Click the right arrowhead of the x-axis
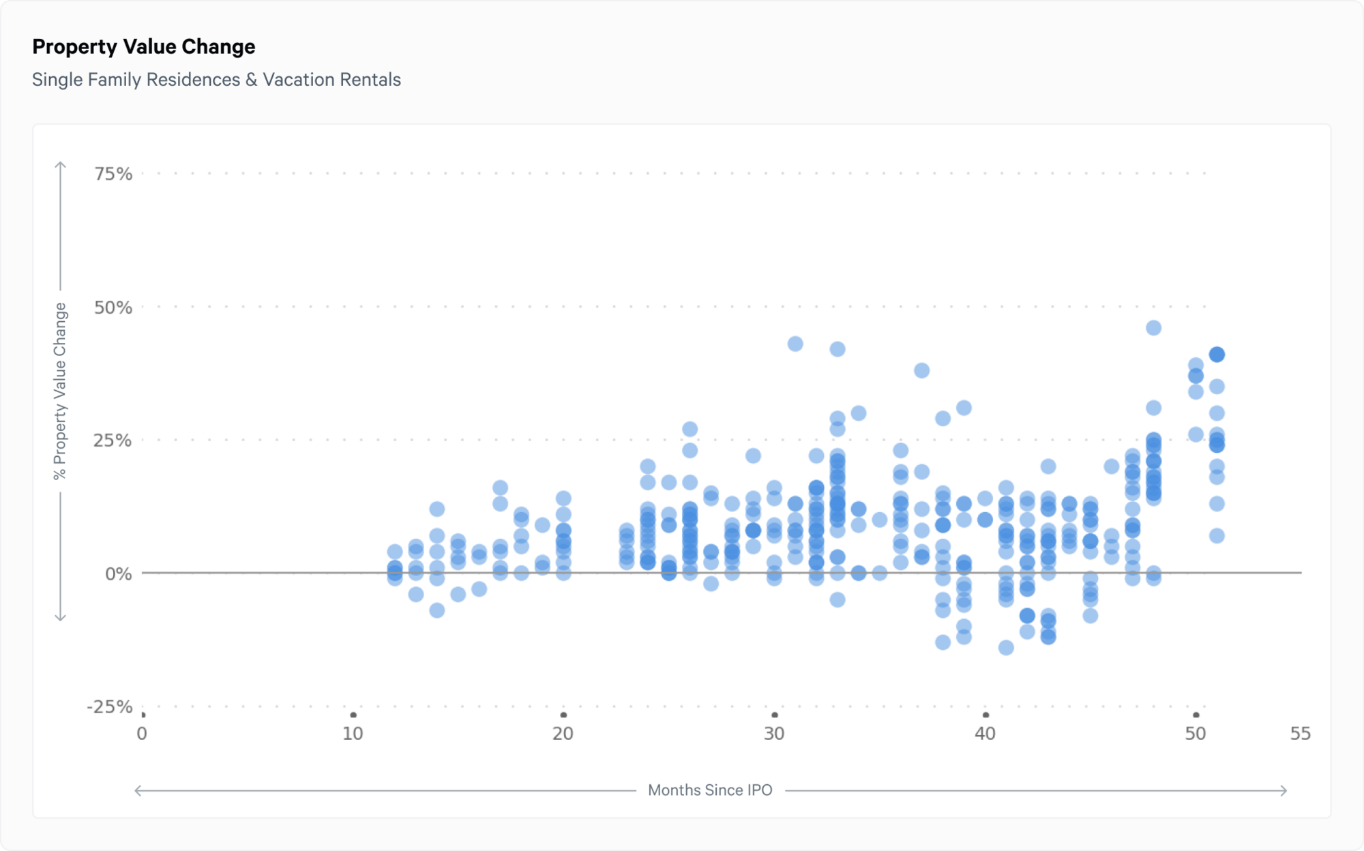 (x=1284, y=790)
